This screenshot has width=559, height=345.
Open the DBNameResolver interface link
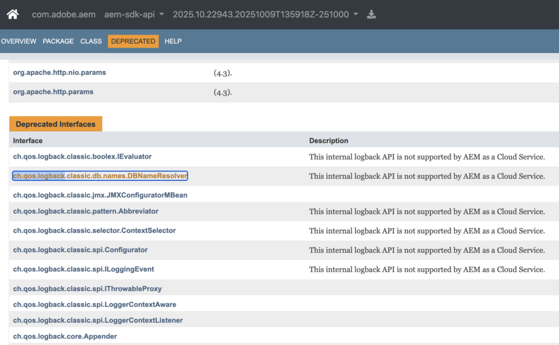pyautogui.click(x=100, y=176)
